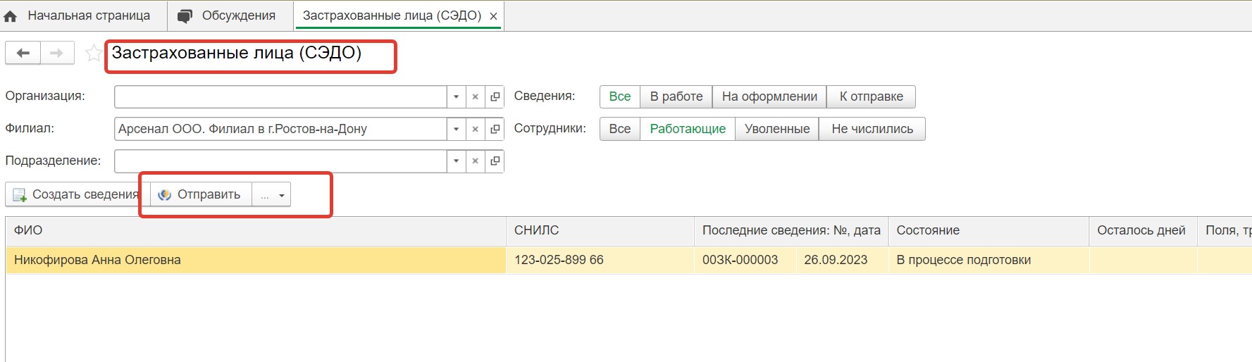This screenshot has width=1252, height=362.
Task: Go back with the left arrow button
Action: pyautogui.click(x=23, y=53)
